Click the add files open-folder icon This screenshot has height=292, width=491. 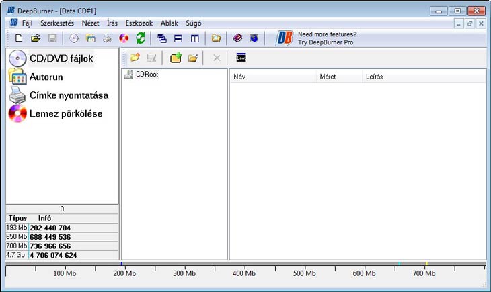click(x=193, y=58)
